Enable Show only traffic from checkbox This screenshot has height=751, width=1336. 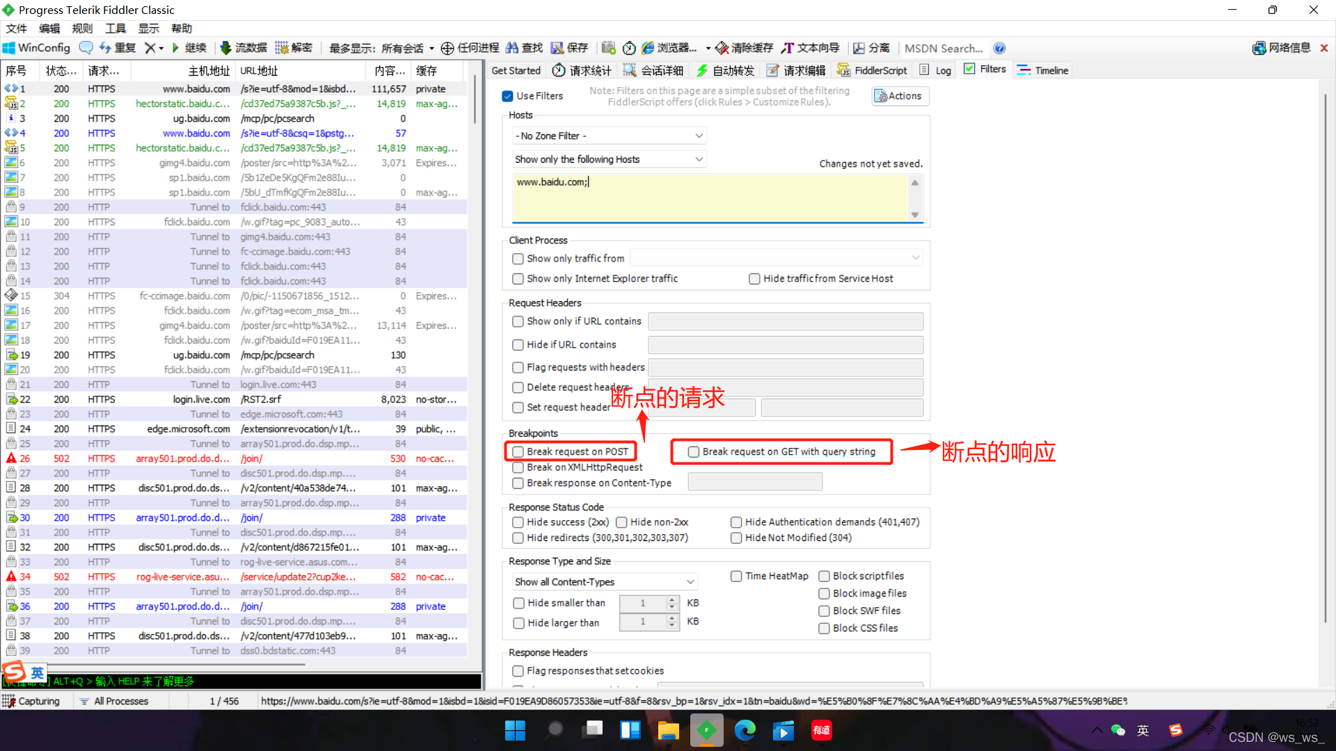point(518,259)
